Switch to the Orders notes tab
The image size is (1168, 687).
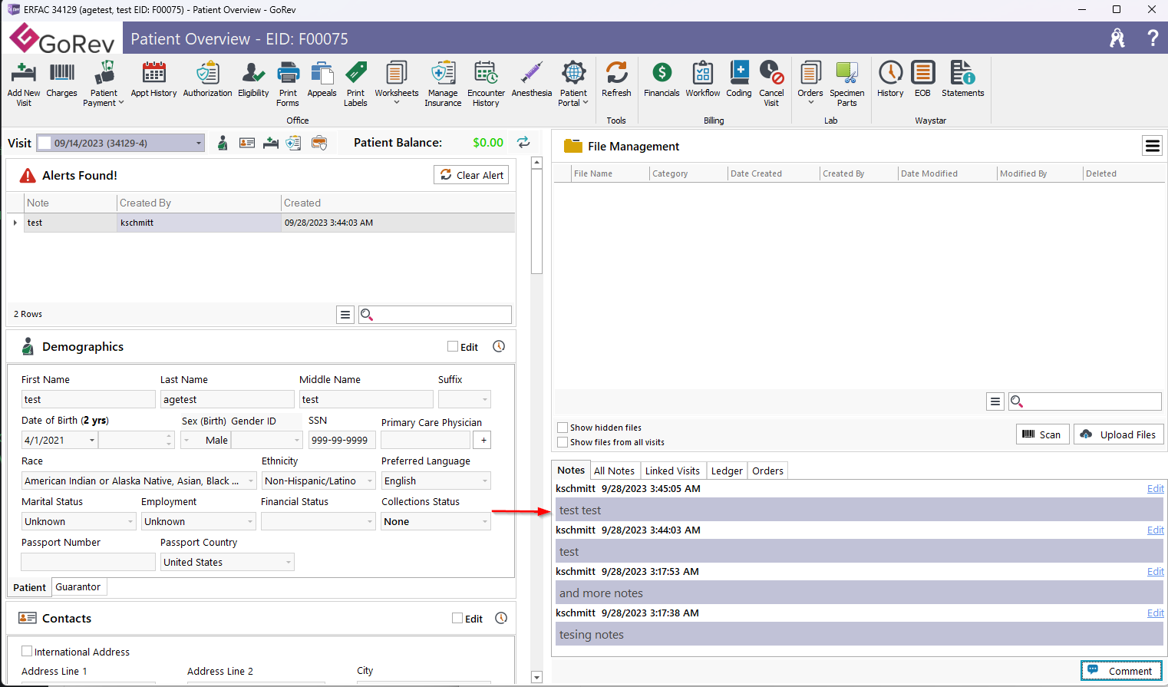767,471
